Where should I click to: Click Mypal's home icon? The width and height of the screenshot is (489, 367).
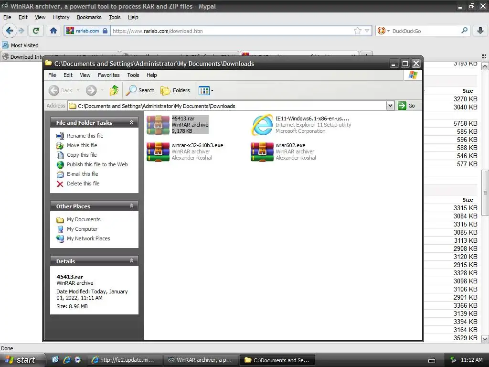point(53,31)
